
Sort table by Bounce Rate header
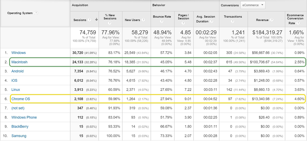point(162,17)
